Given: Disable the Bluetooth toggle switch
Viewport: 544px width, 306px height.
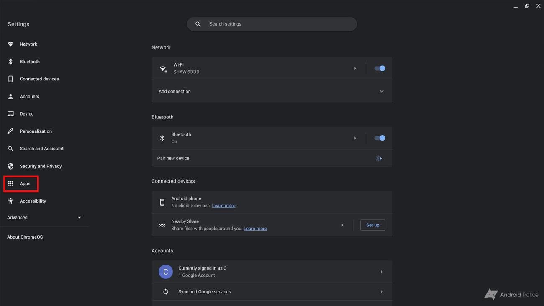Looking at the screenshot, I should click(x=380, y=138).
